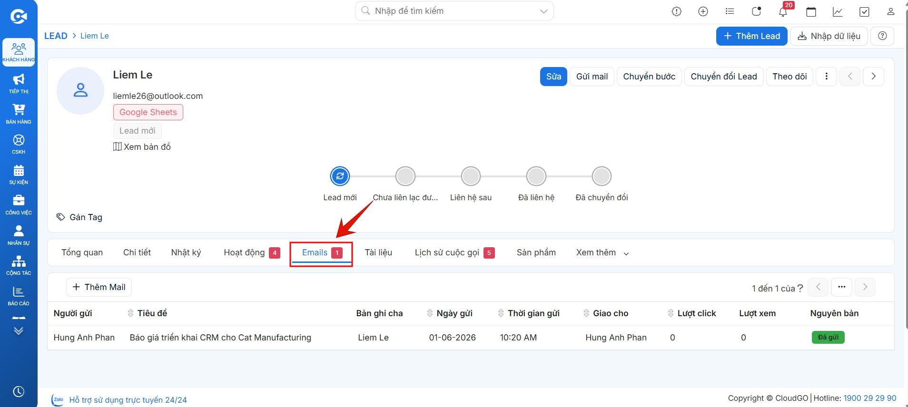Image resolution: width=908 pixels, height=407 pixels.
Task: Call the hotline number 1900 29 29 90
Action: coord(869,398)
